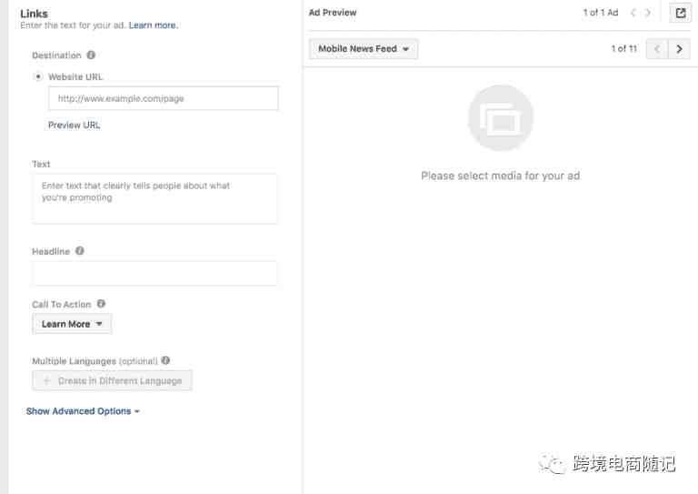Open ad preview in new window icon

680,13
